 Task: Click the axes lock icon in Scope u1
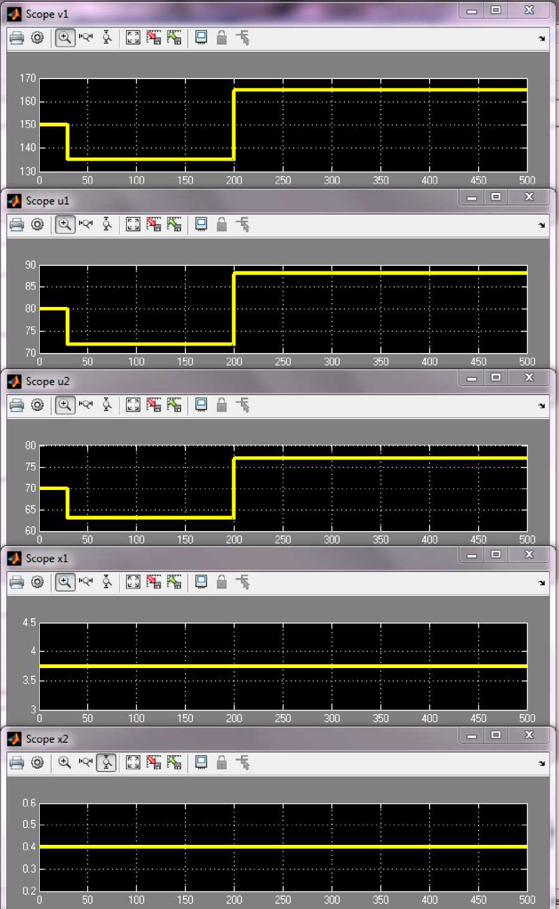point(222,225)
